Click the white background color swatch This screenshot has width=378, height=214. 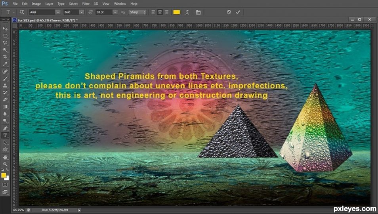[7, 179]
